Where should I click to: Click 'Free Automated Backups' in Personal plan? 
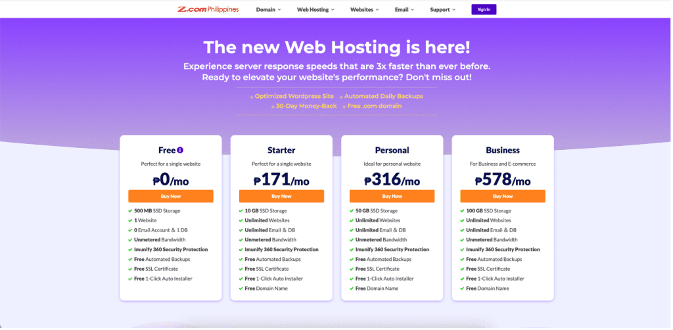(x=383, y=259)
